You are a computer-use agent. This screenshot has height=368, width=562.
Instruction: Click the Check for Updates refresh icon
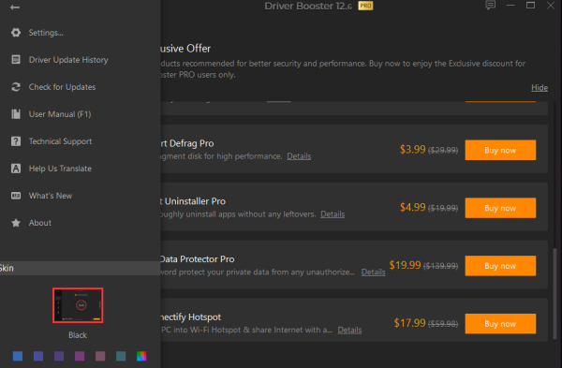click(16, 87)
